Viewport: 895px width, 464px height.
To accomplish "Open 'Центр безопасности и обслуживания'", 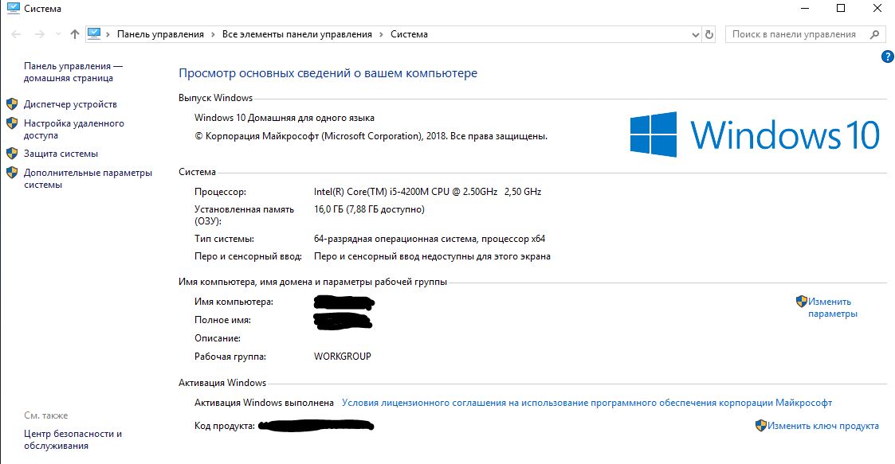I will coord(73,439).
